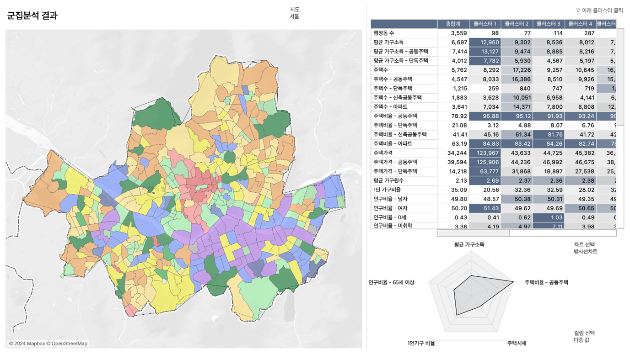This screenshot has height=354, width=630.
Task: Open the Mapbox attribution link
Action: coord(28,344)
